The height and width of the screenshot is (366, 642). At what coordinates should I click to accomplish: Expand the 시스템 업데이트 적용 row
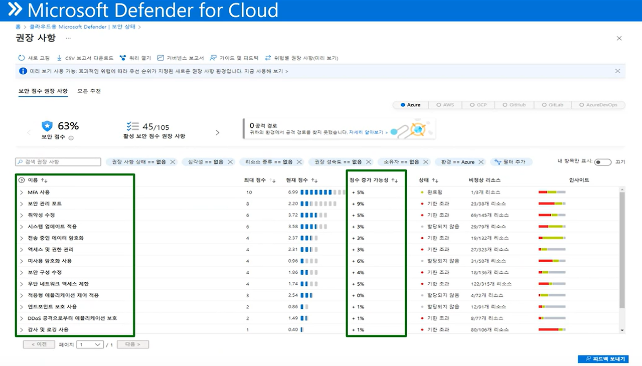coord(22,227)
